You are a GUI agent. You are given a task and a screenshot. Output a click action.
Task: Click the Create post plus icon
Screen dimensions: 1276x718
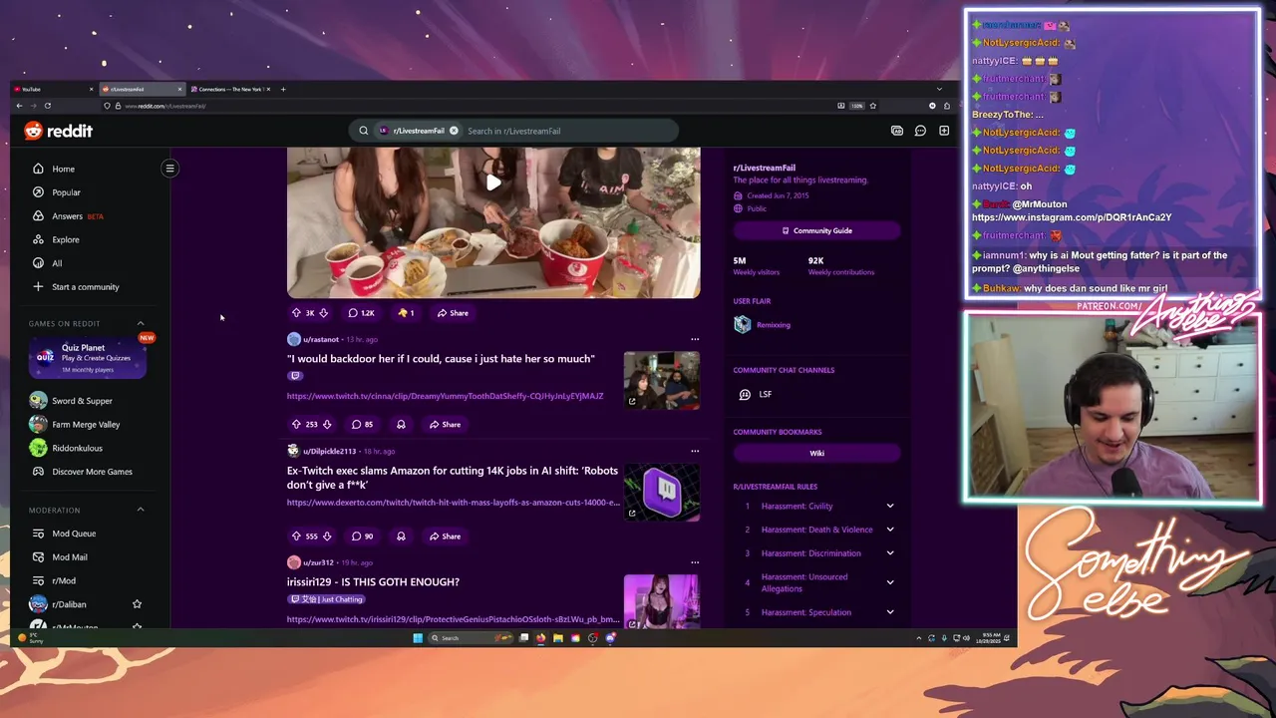point(944,131)
